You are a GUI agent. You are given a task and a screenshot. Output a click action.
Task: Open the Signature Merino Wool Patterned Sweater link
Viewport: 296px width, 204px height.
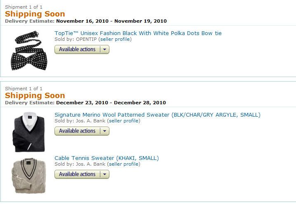(x=157, y=115)
